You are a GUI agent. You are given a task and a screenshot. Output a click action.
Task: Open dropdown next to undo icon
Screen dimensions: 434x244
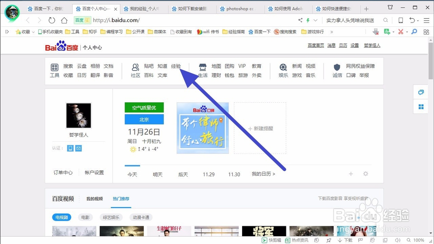coord(418,21)
